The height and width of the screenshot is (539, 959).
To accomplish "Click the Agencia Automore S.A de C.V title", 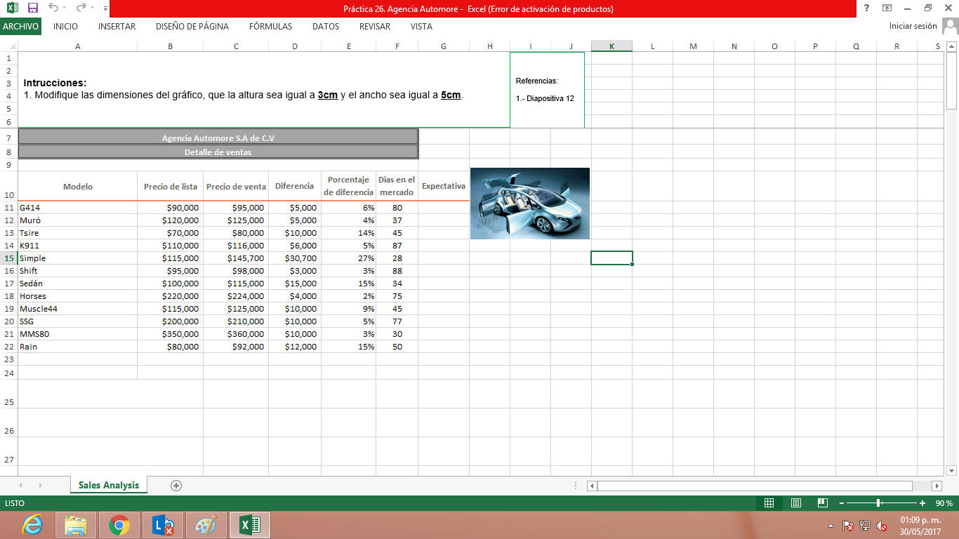I will pos(218,138).
